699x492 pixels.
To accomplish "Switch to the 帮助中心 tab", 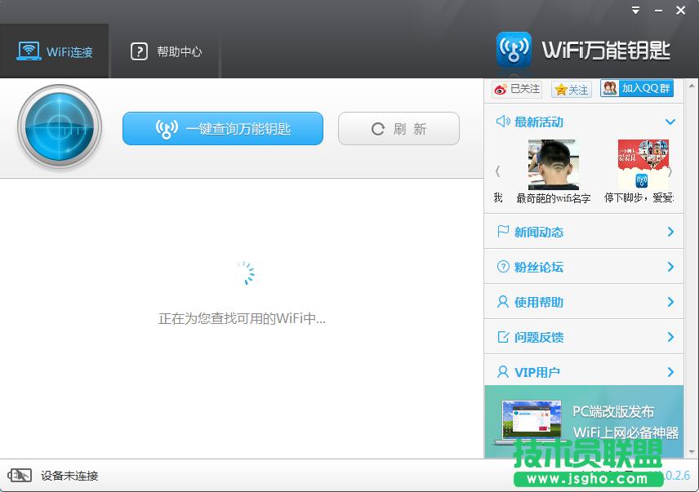I will tap(165, 50).
